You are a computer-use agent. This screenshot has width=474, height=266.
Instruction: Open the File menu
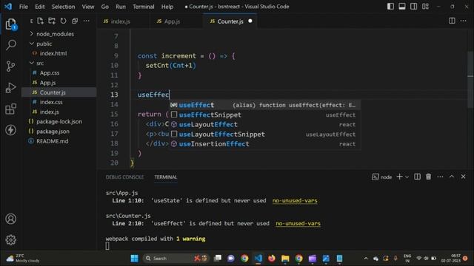[23, 7]
